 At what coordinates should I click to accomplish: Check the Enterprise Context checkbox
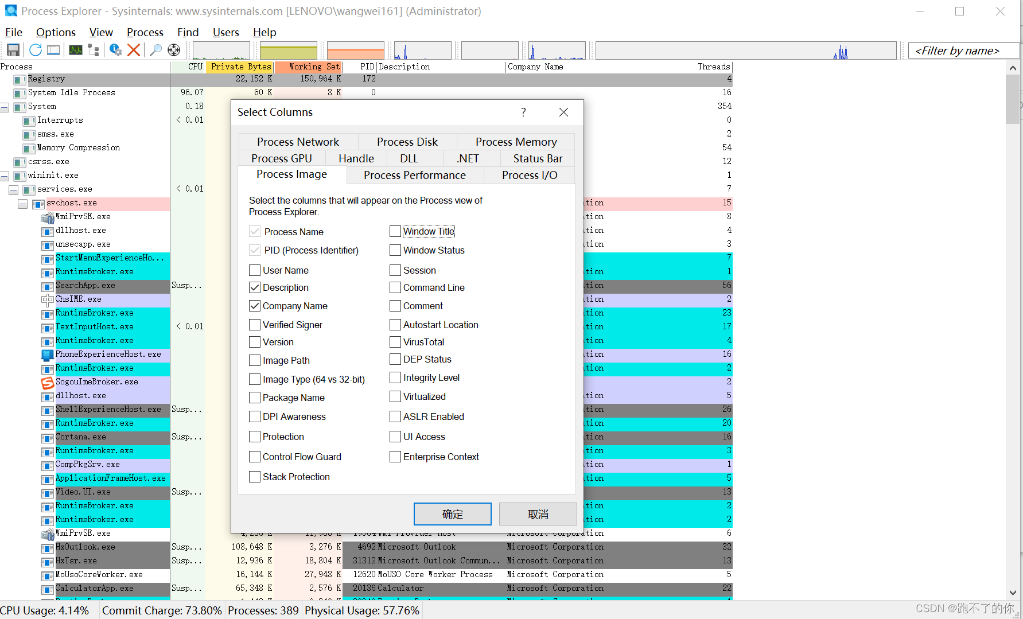coord(395,457)
